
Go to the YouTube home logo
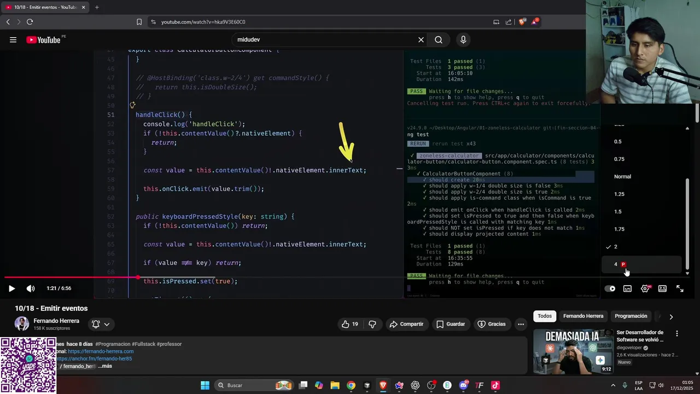[x=44, y=40]
